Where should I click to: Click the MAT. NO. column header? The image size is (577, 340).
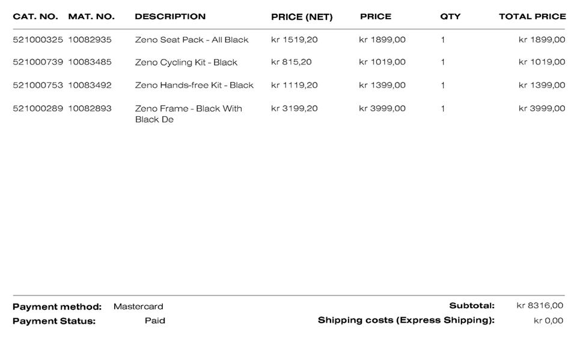(91, 16)
